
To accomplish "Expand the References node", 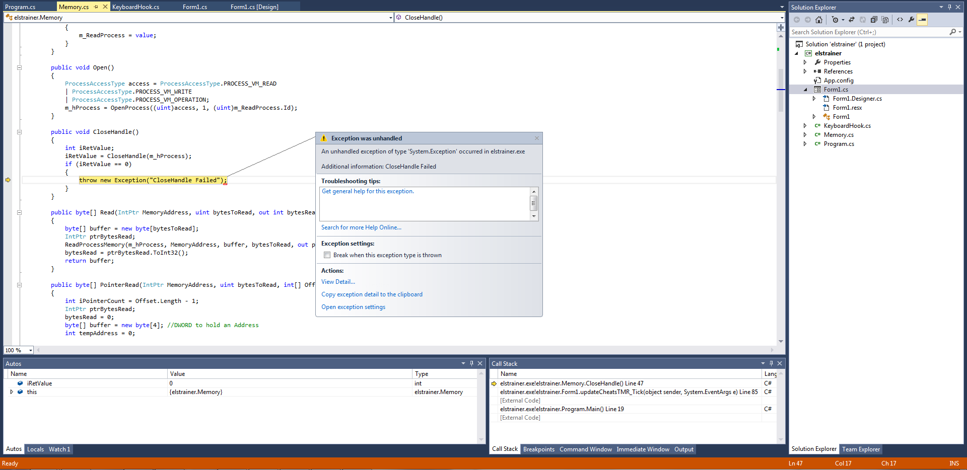I will [805, 71].
